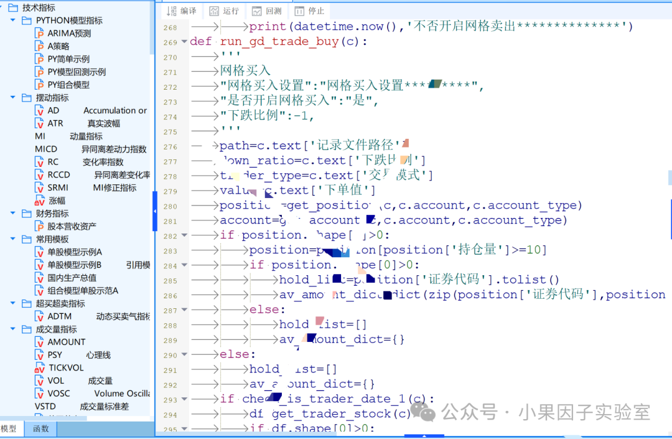Collapse the 摆动指标 folder
Image resolution: width=672 pixels, height=439 pixels.
point(13,97)
